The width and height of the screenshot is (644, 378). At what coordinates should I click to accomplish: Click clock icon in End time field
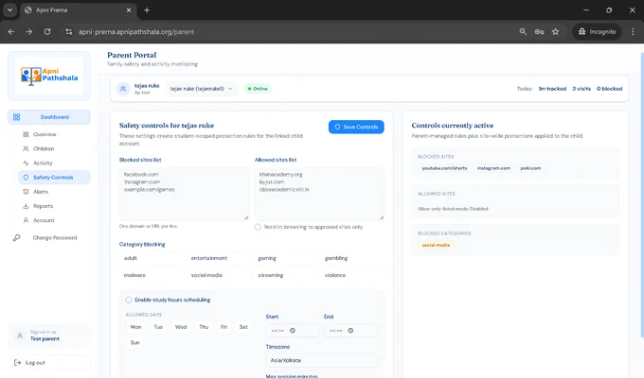pyautogui.click(x=350, y=331)
